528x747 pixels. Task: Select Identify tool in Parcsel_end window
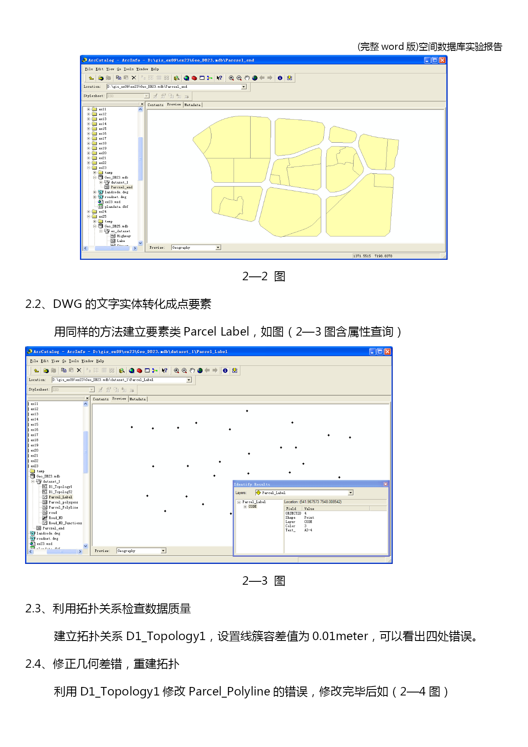click(x=280, y=78)
